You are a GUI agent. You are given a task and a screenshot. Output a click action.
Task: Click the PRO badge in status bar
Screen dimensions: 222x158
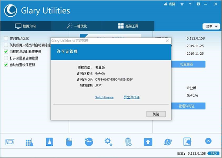(213, 154)
